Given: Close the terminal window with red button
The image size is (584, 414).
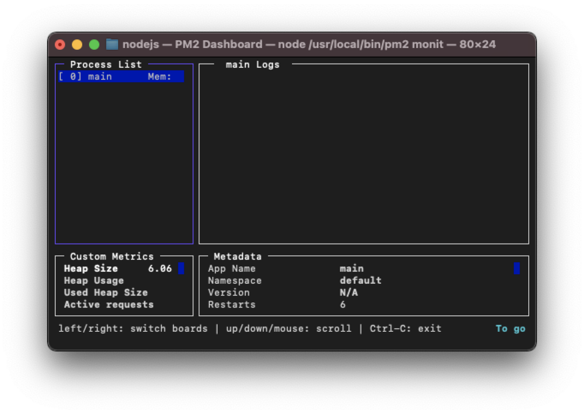Looking at the screenshot, I should click(60, 44).
